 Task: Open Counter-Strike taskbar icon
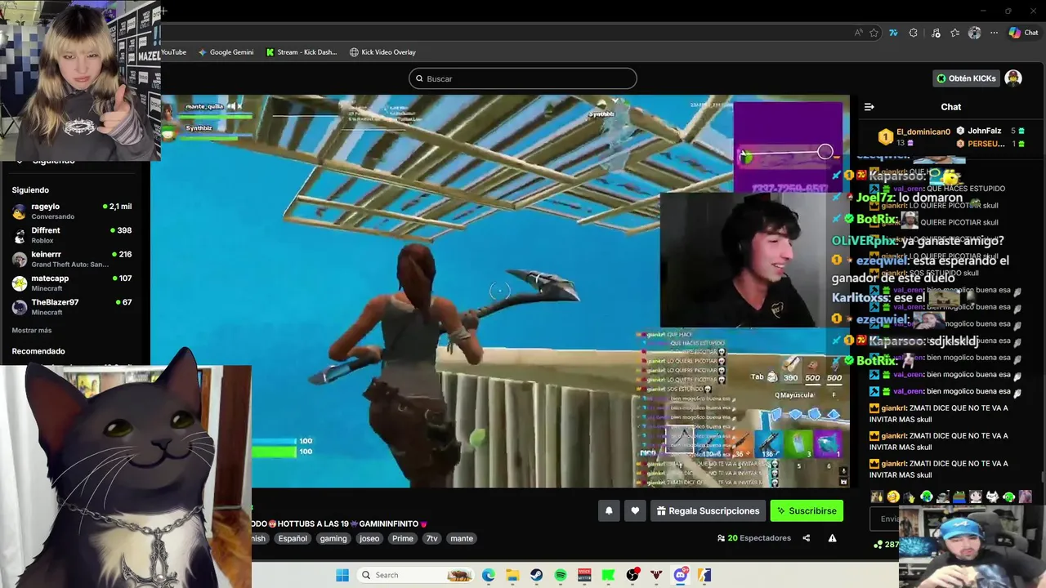tap(704, 575)
